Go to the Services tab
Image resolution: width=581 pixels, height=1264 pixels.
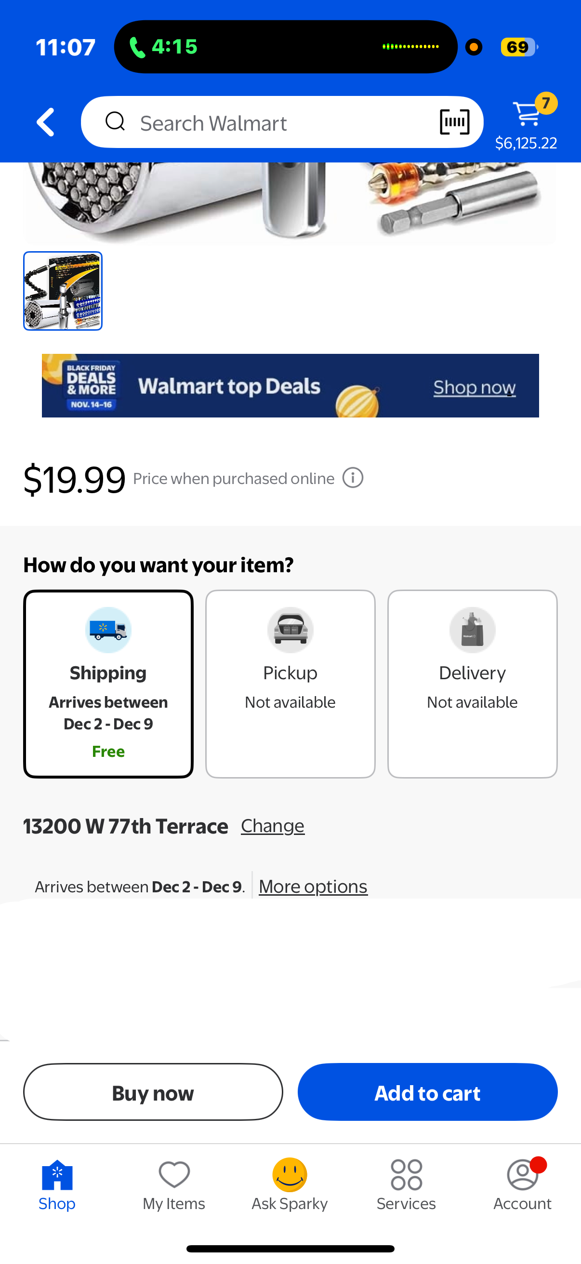pos(406,1184)
